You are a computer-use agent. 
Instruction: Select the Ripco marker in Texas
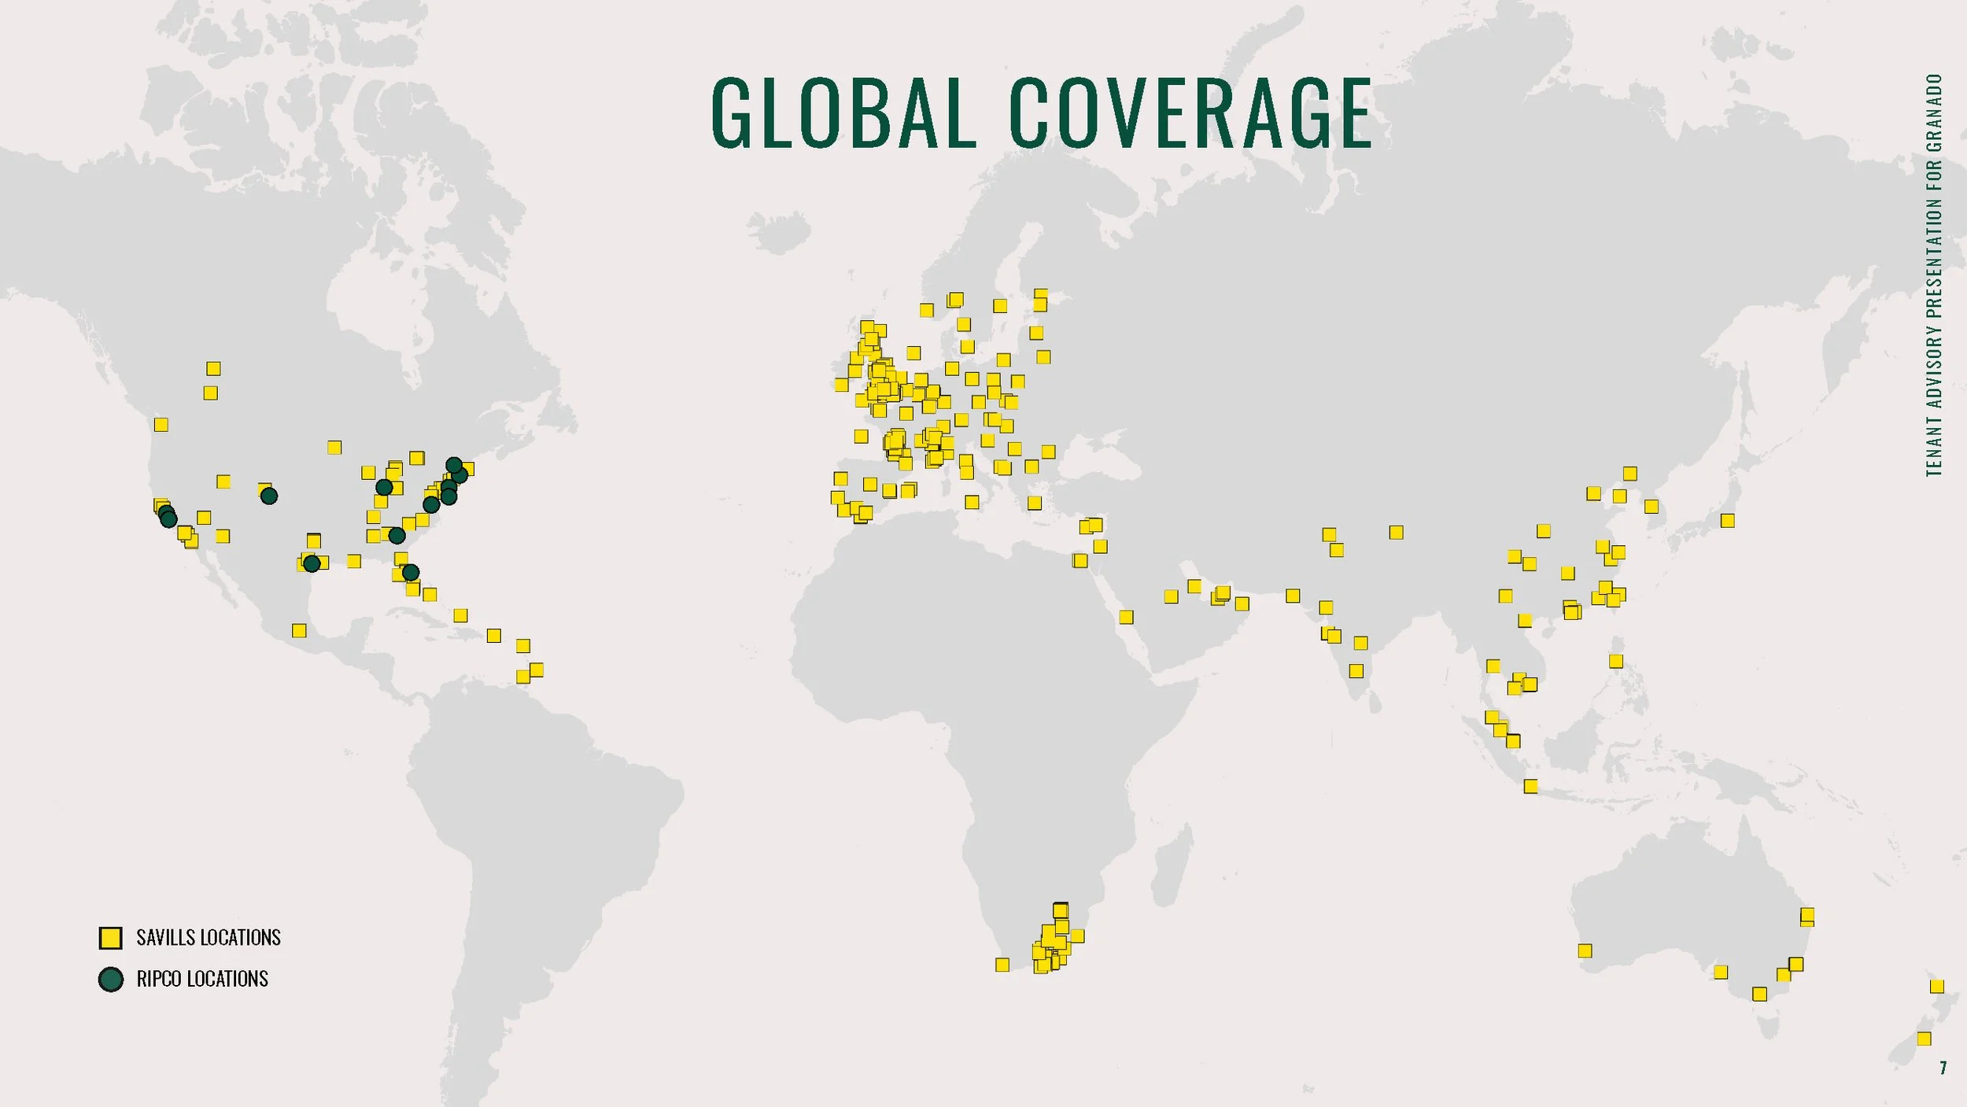(312, 563)
